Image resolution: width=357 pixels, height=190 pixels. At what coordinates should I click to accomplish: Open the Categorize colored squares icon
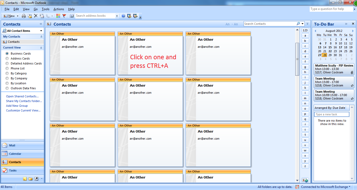point(58,16)
